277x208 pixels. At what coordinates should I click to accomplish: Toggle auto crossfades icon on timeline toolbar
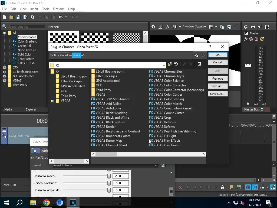(255, 187)
